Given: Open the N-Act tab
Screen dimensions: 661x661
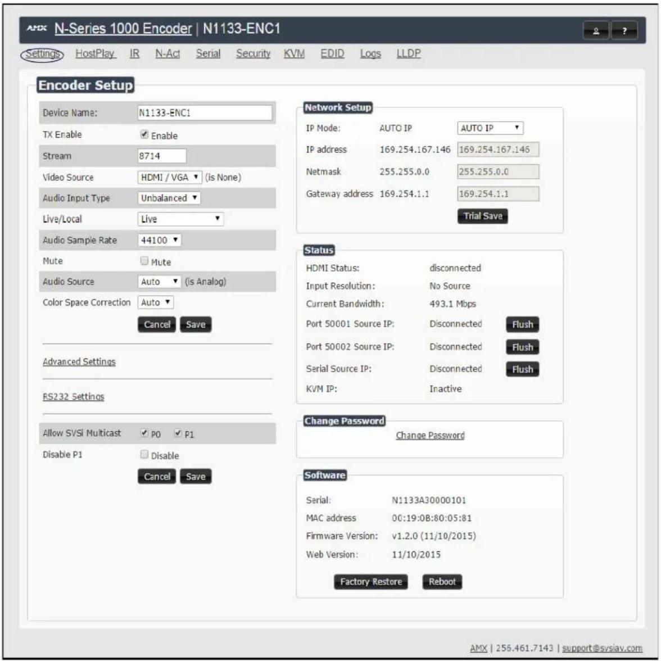Looking at the screenshot, I should coord(167,53).
